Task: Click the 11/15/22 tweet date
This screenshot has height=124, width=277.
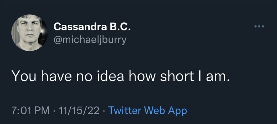Action: click(x=80, y=110)
